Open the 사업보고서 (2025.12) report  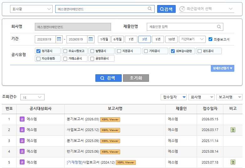tap(83, 130)
